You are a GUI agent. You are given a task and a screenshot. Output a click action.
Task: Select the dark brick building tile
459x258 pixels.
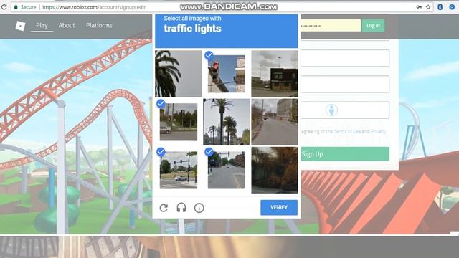point(275,73)
